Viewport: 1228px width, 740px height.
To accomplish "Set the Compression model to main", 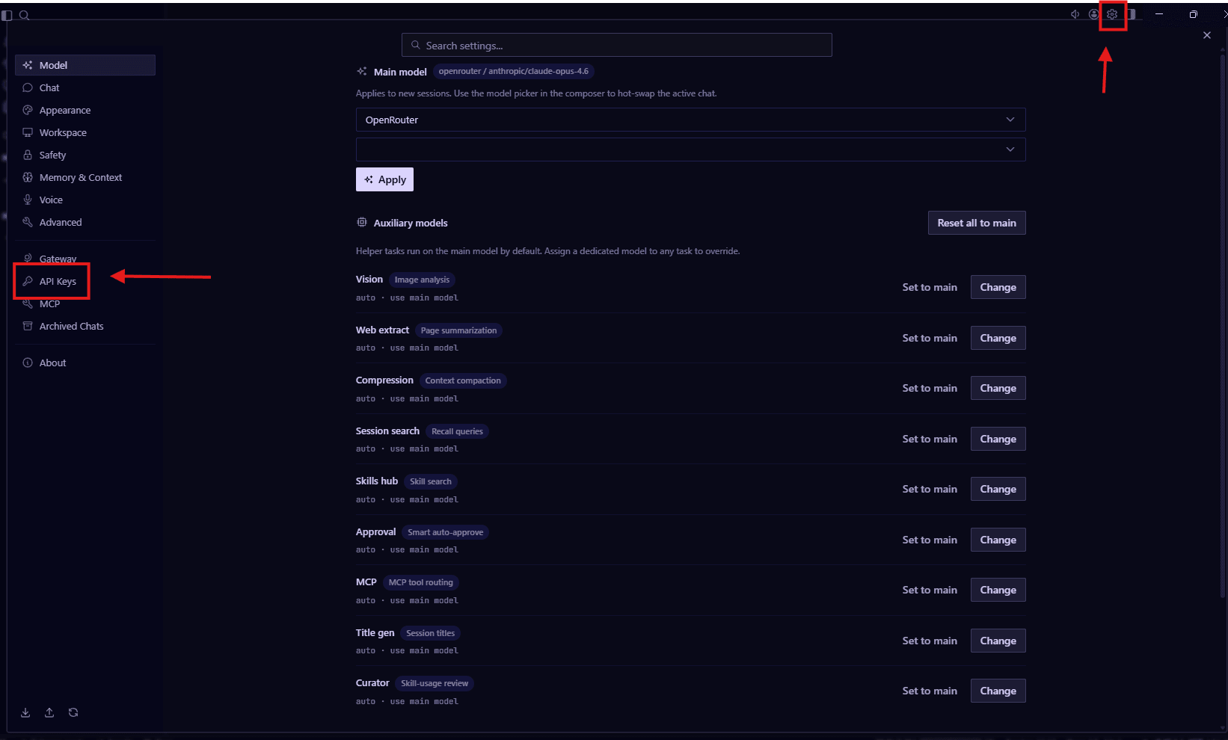I will [x=930, y=388].
